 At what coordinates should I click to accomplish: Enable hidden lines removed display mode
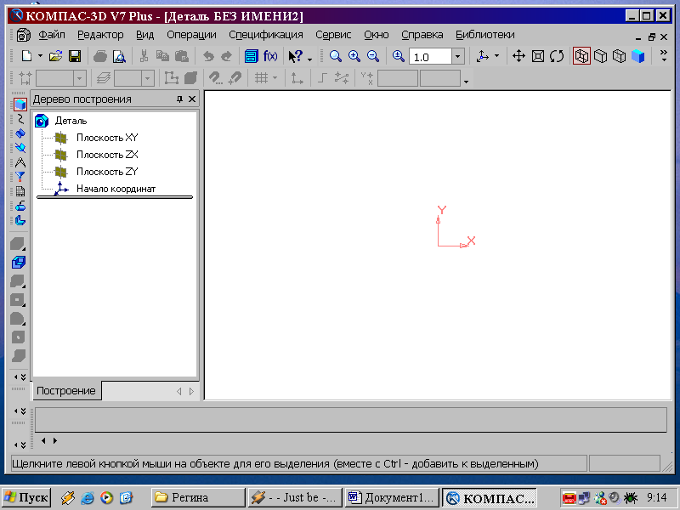click(x=600, y=56)
